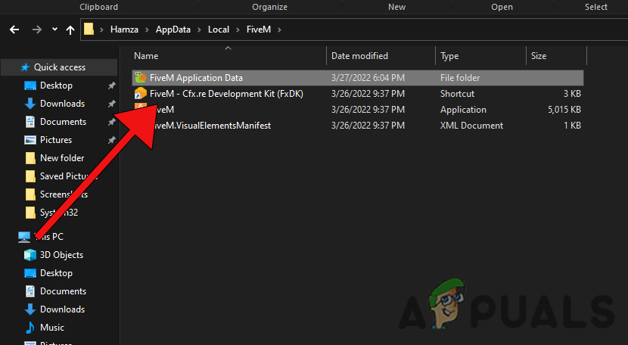628x345 pixels.
Task: Click the folder icon in address bar
Action: click(x=89, y=30)
